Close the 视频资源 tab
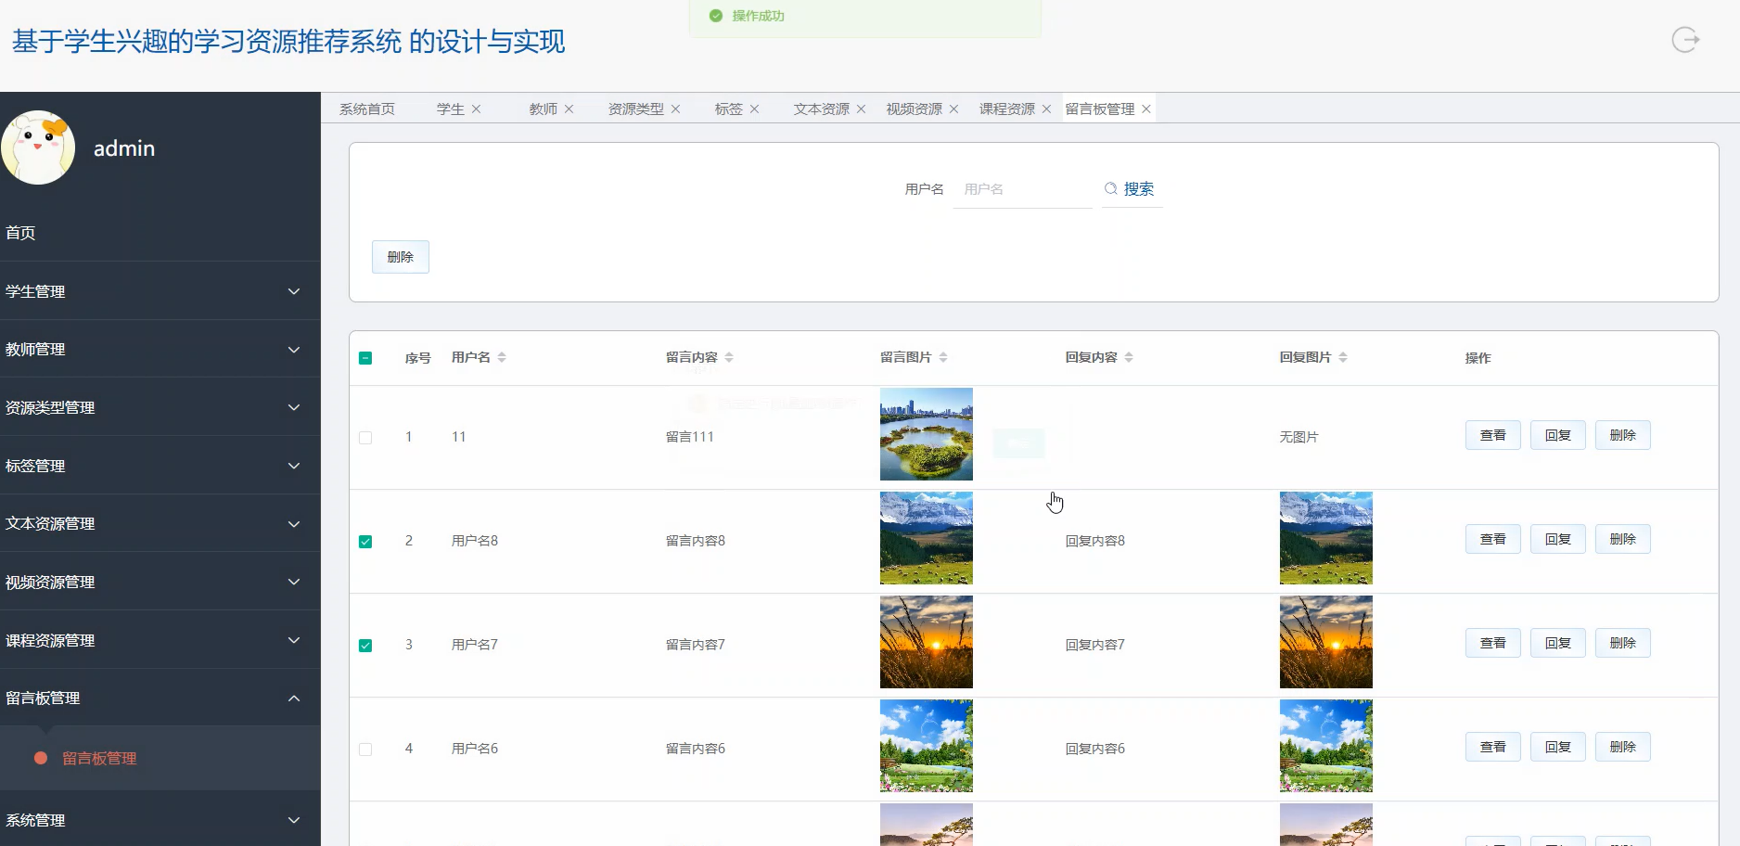The image size is (1740, 846). pyautogui.click(x=953, y=109)
